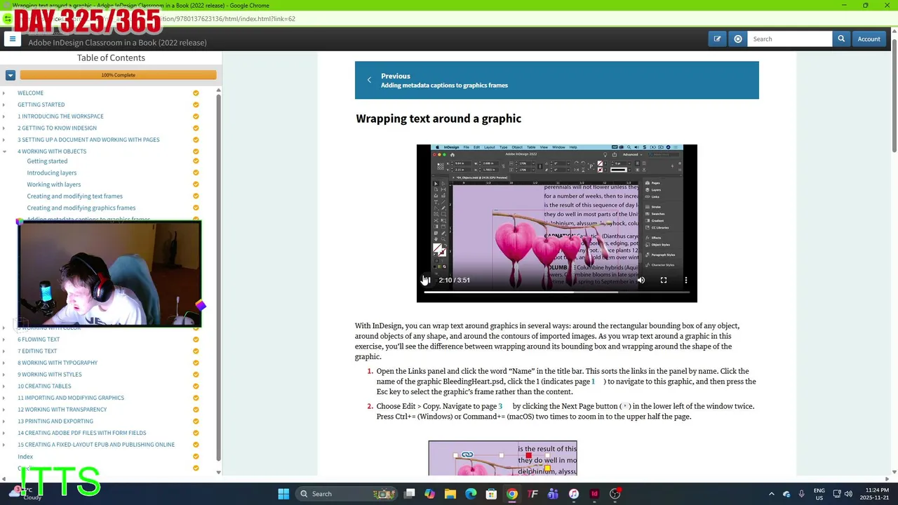Open video more options three-dot menu
Image resolution: width=898 pixels, height=505 pixels.
pyautogui.click(x=686, y=280)
